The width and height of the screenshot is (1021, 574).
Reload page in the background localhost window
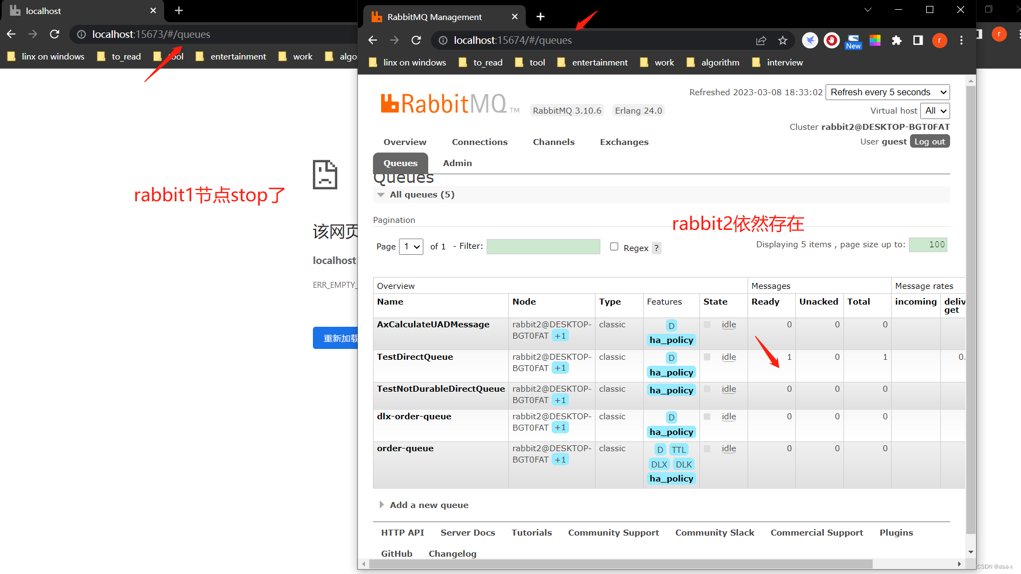tap(54, 34)
